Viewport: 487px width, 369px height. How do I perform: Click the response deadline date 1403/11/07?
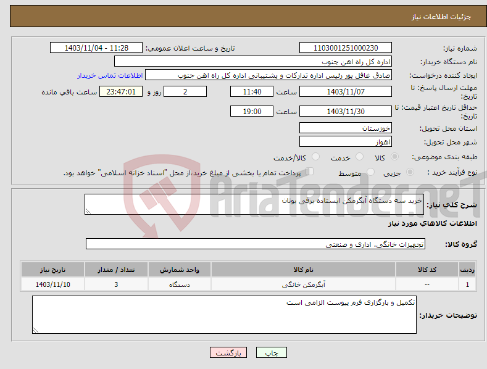pos(346,91)
